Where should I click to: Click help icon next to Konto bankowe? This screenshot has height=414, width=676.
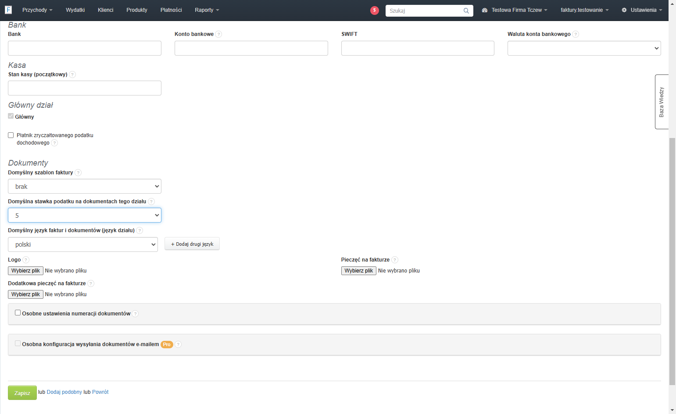click(x=218, y=34)
